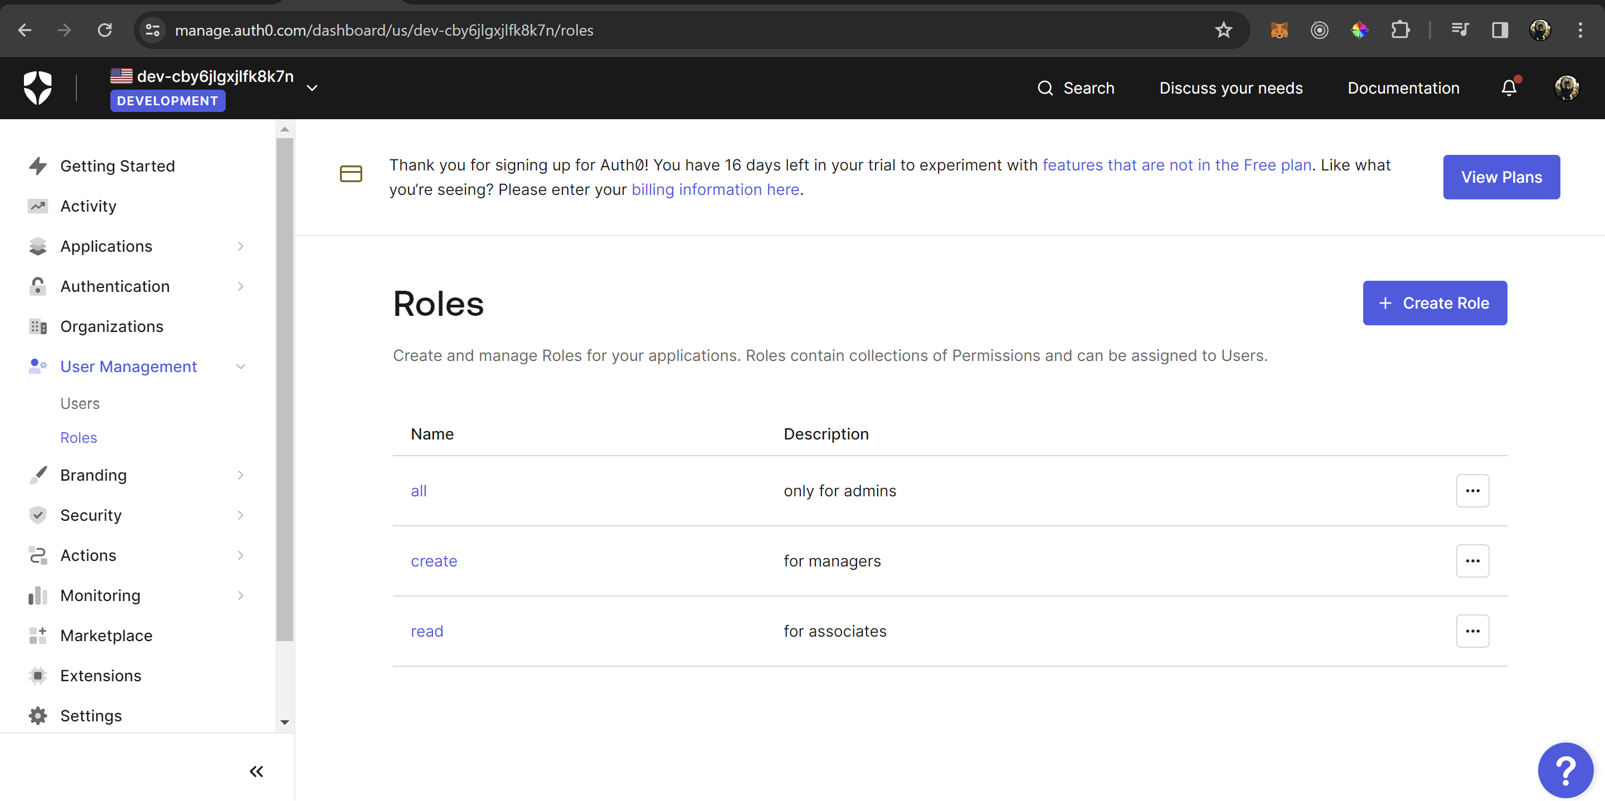Open the tenant switcher dropdown chevron
1605x801 pixels.
click(x=312, y=88)
